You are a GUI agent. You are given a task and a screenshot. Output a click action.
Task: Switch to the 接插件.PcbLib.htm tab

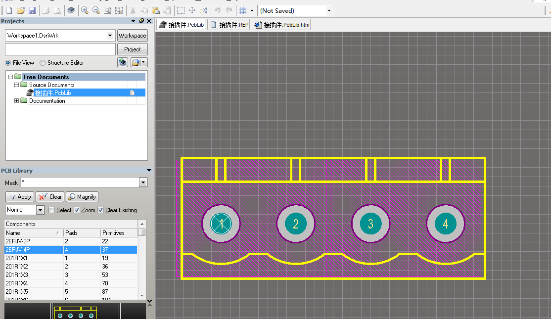point(281,25)
